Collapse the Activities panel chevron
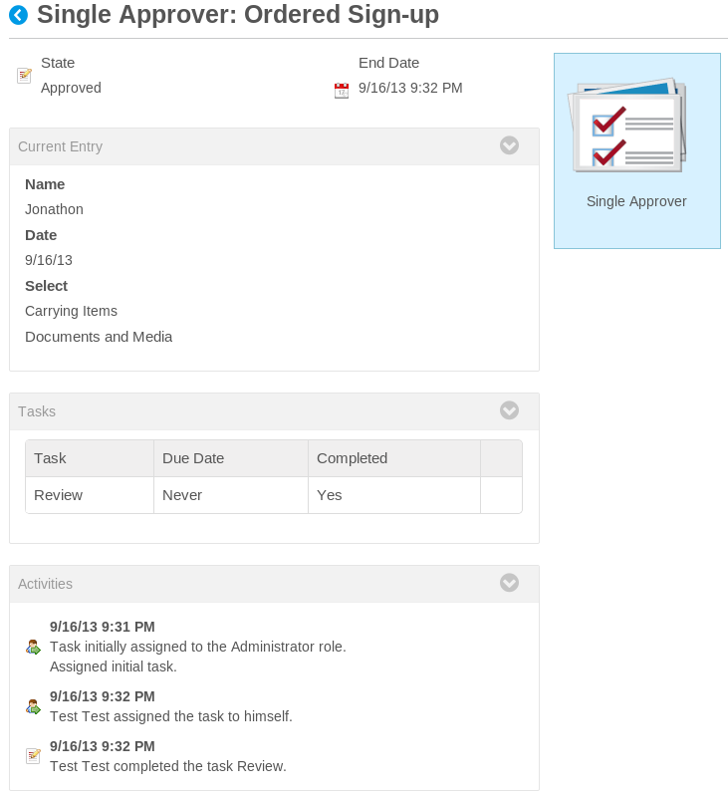The width and height of the screenshot is (728, 797). (509, 583)
